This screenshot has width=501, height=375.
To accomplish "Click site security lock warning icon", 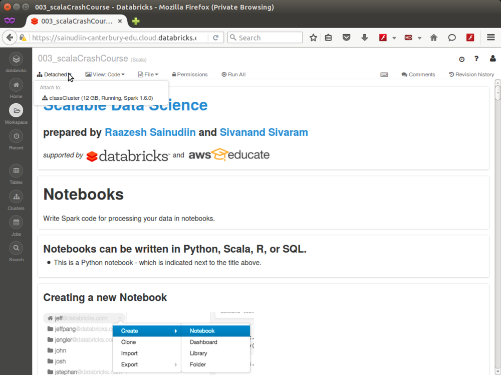I will pyautogui.click(x=23, y=38).
